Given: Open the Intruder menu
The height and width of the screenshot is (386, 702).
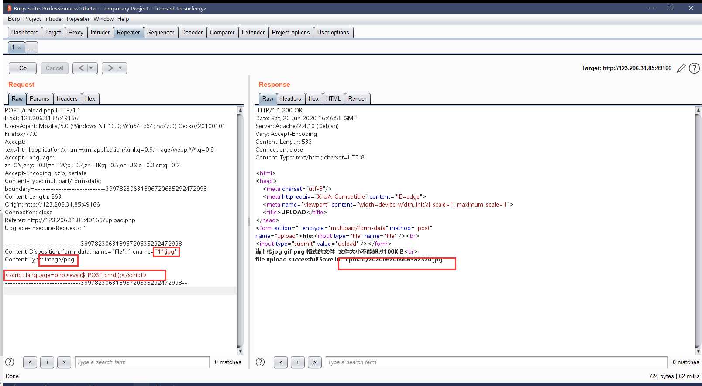Looking at the screenshot, I should pos(54,19).
